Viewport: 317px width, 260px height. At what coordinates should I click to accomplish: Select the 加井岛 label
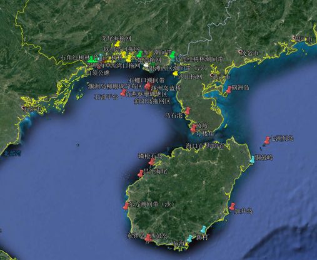[x=244, y=212]
